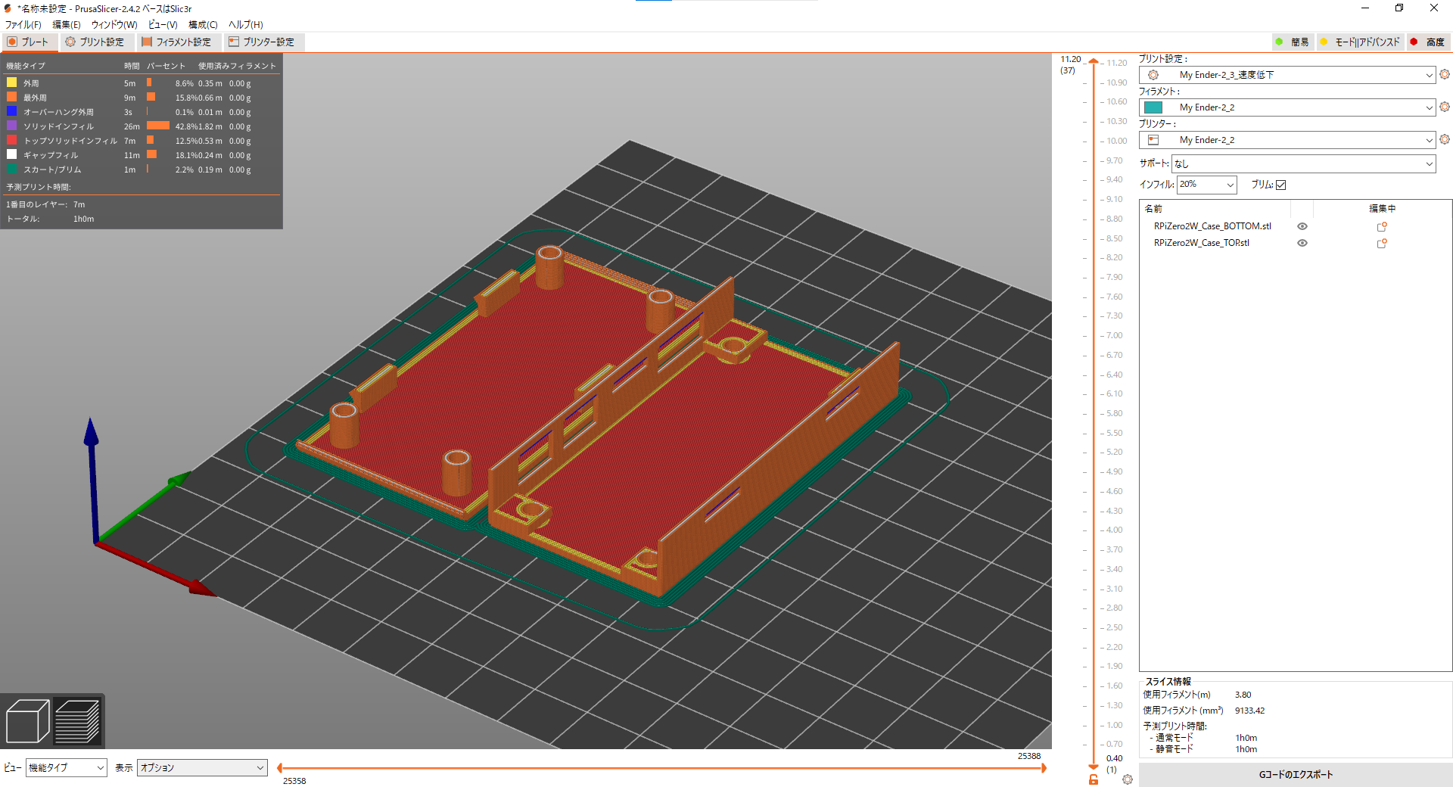The image size is (1453, 787).
Task: Click gear icon next to filament preset
Action: tap(1445, 107)
